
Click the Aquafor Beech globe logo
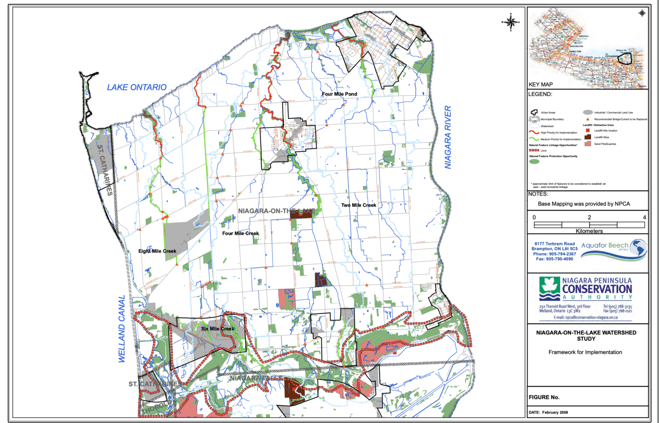pyautogui.click(x=638, y=249)
